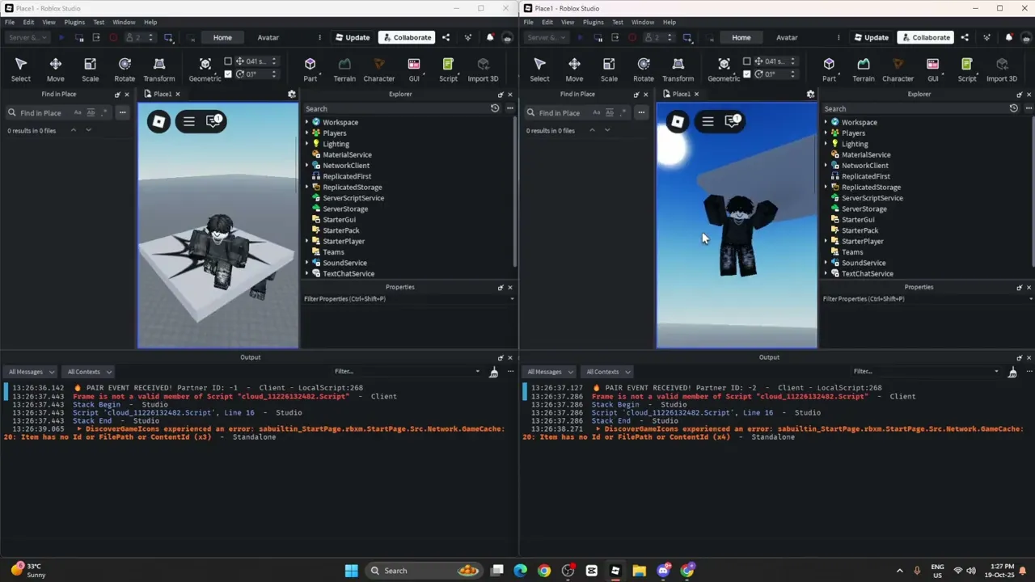
Task: Open viewport settings gear in left window
Action: tap(292, 94)
